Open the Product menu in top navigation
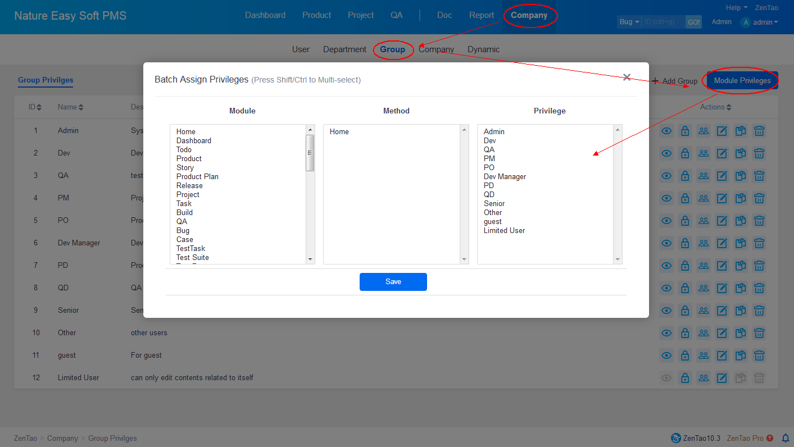Viewport: 794px width, 447px height. (x=316, y=15)
